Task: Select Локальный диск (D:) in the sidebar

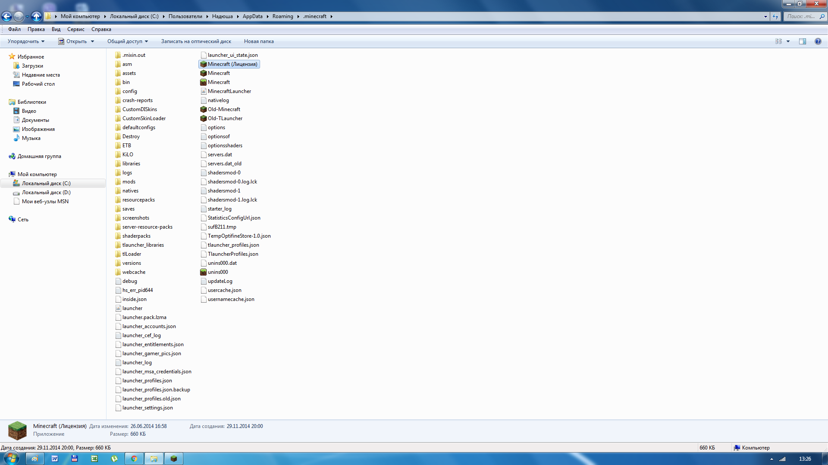Action: [x=46, y=192]
